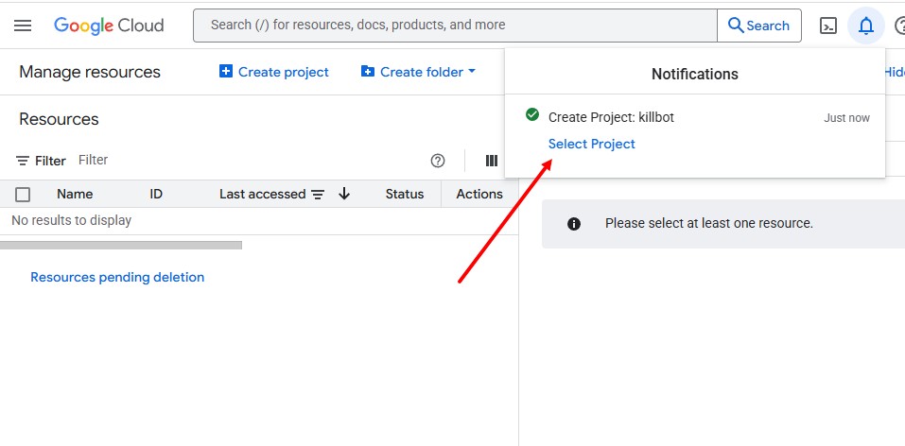Click Create project
Image resolution: width=905 pixels, height=446 pixels.
[x=274, y=72]
